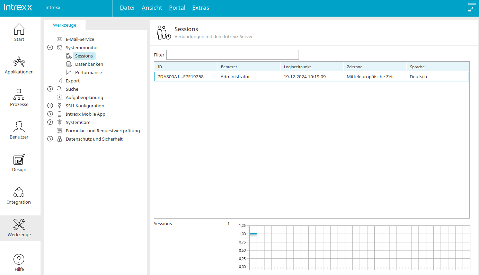Go to the Design module
Viewport: 479px width, 275px height.
click(x=19, y=162)
